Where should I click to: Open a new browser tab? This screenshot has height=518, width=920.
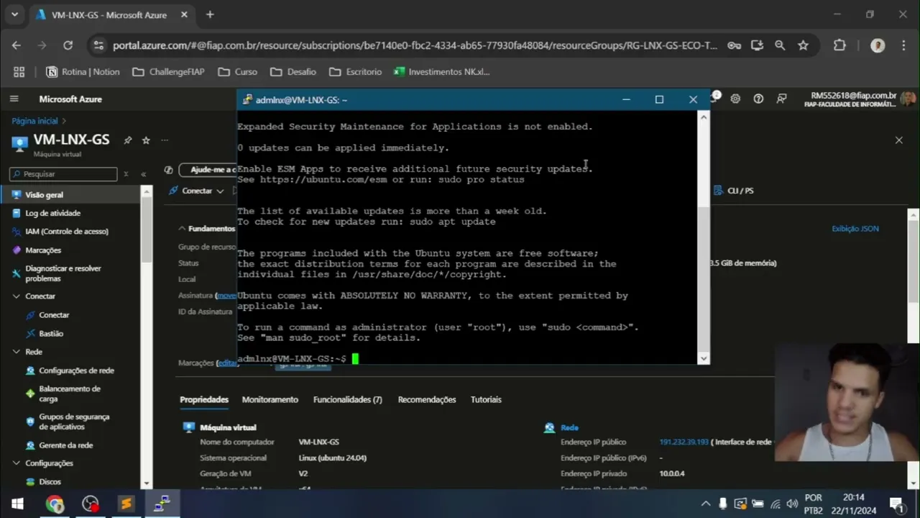pyautogui.click(x=210, y=14)
